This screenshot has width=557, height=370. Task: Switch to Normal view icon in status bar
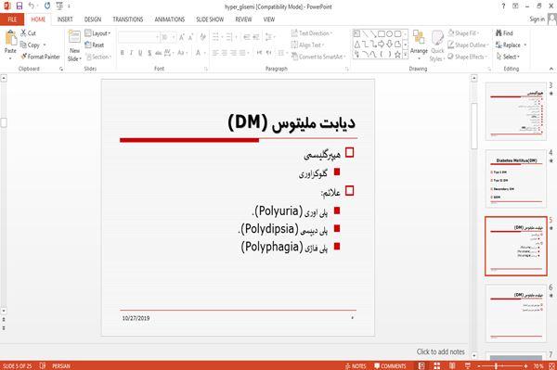tap(421, 365)
